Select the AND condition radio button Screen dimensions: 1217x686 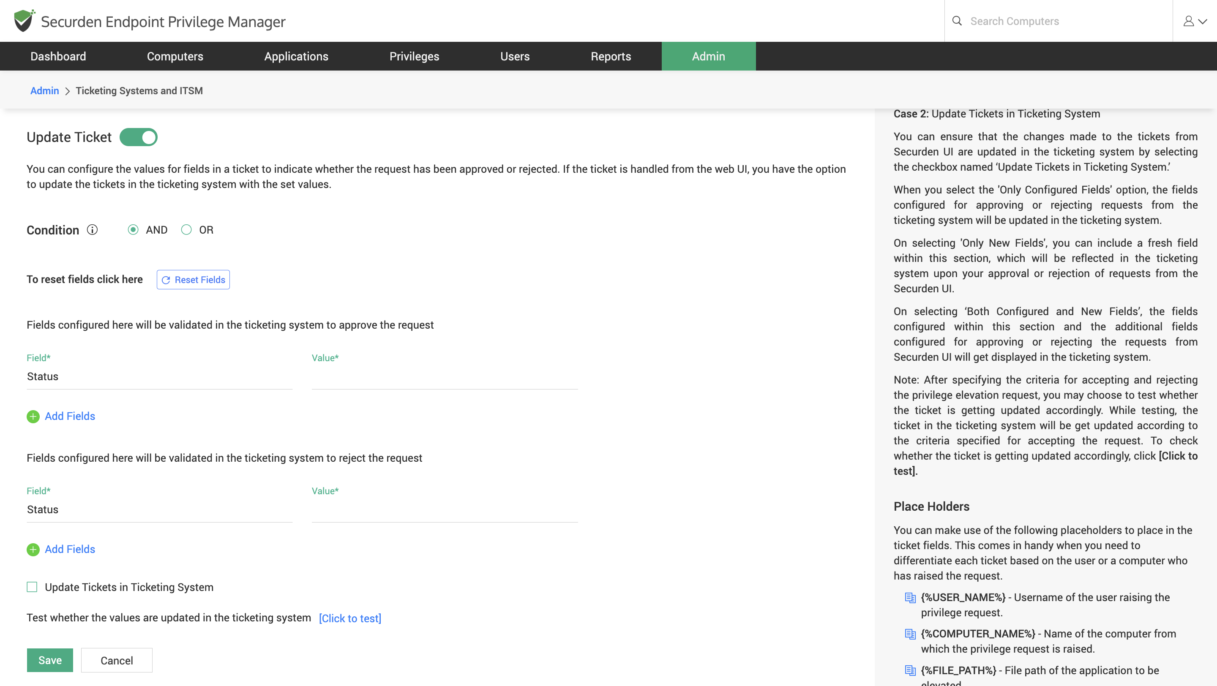133,230
